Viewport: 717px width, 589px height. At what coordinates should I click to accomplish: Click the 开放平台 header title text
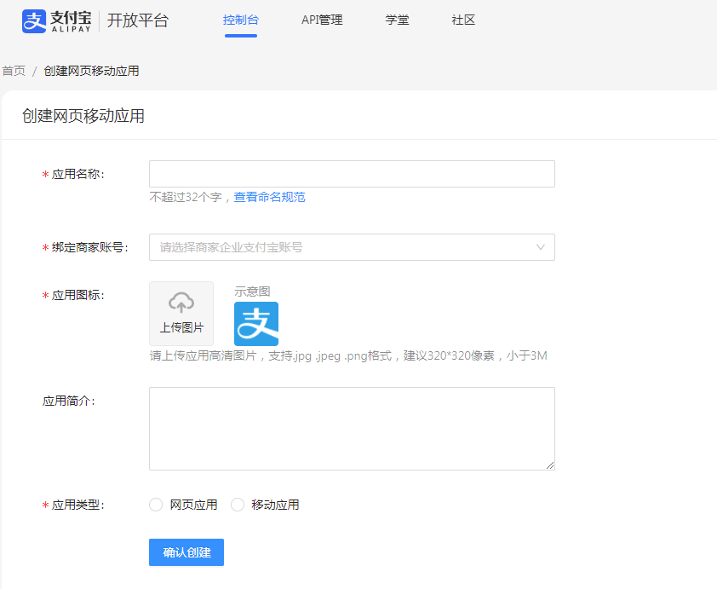coord(138,21)
